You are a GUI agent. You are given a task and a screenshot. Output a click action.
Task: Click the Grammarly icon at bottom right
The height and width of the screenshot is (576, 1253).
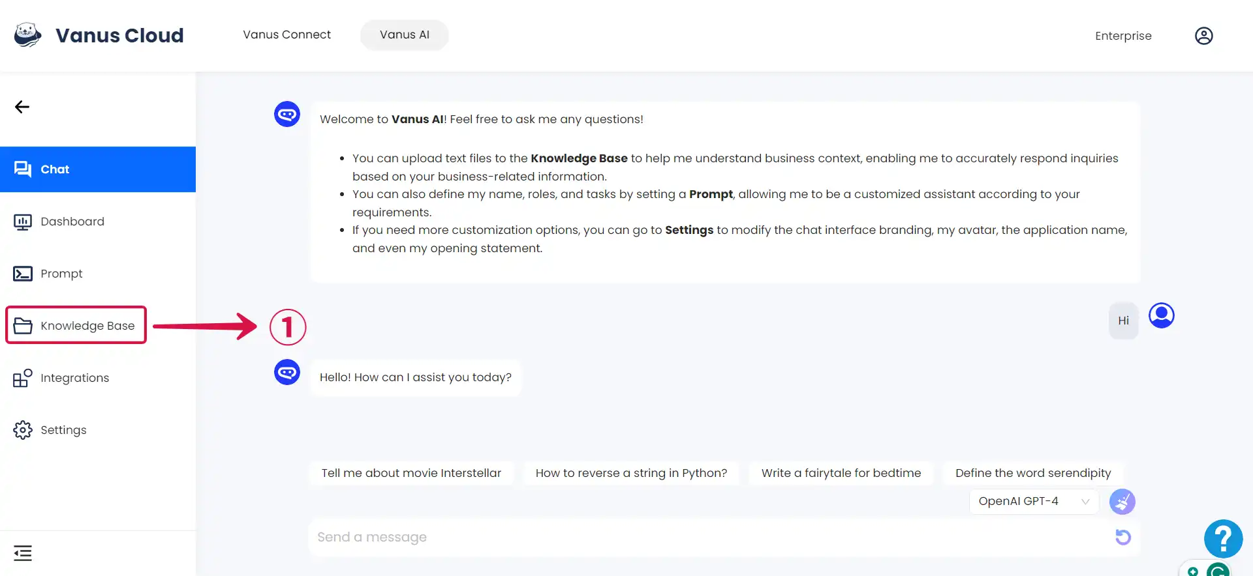pyautogui.click(x=1218, y=569)
